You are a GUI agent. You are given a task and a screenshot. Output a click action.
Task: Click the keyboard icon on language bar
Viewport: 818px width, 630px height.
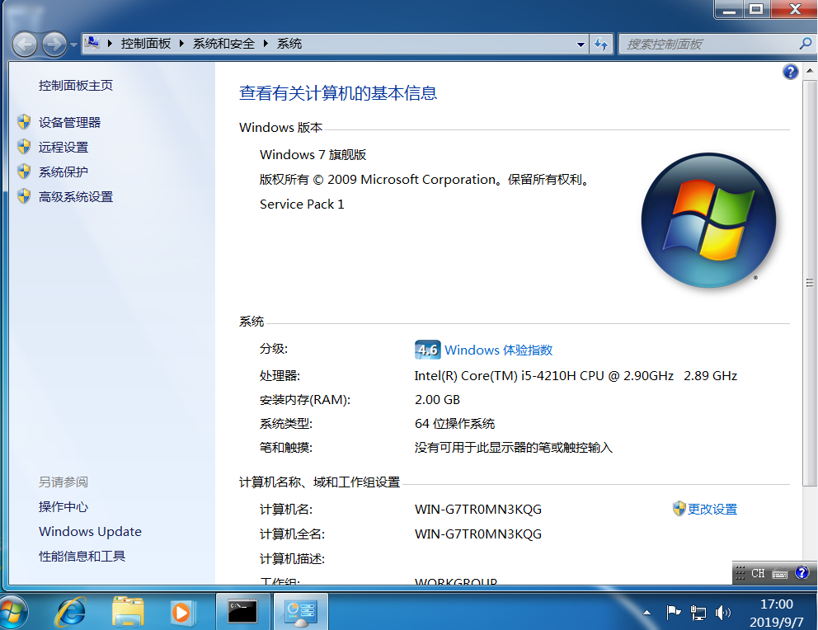click(x=780, y=574)
